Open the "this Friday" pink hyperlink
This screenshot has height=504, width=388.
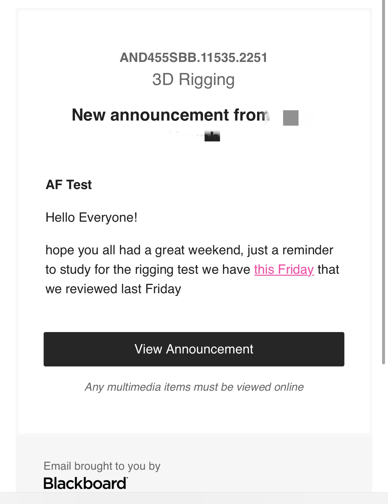pyautogui.click(x=284, y=269)
